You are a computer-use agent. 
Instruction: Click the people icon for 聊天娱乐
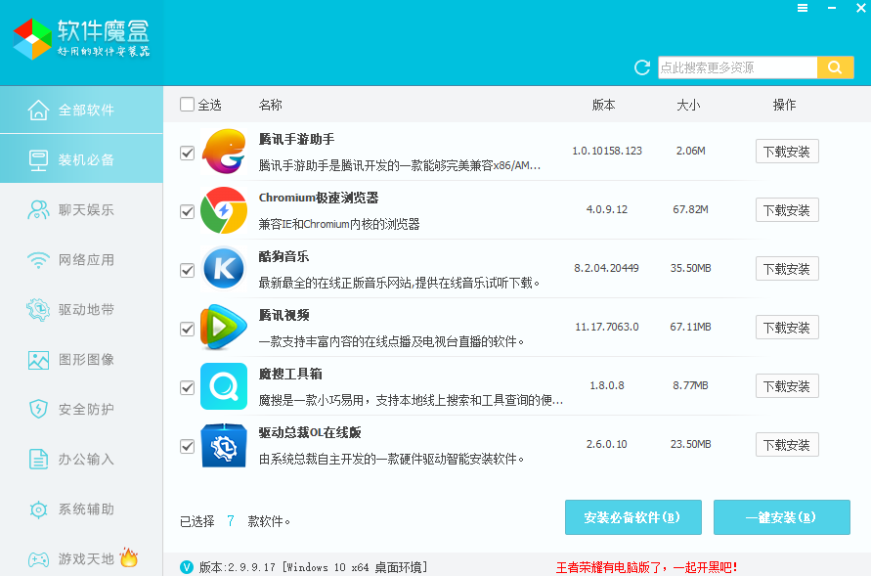click(38, 210)
